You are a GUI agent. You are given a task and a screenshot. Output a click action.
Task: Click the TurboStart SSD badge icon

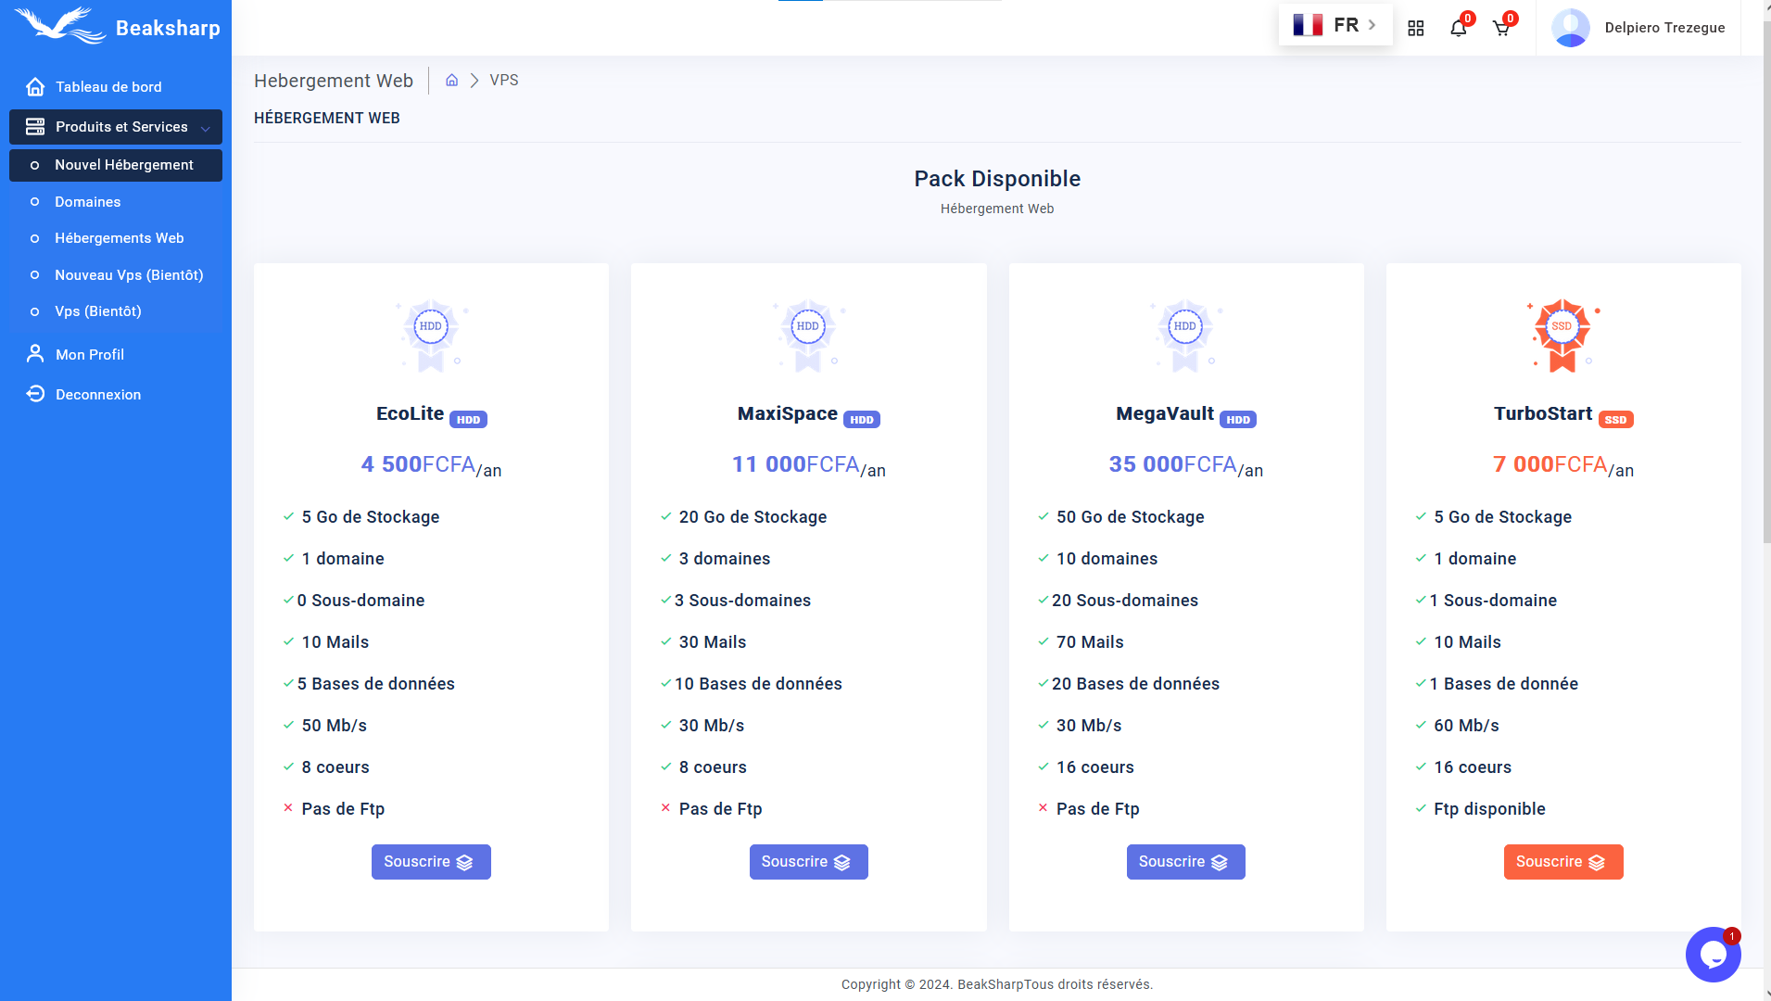[1562, 334]
